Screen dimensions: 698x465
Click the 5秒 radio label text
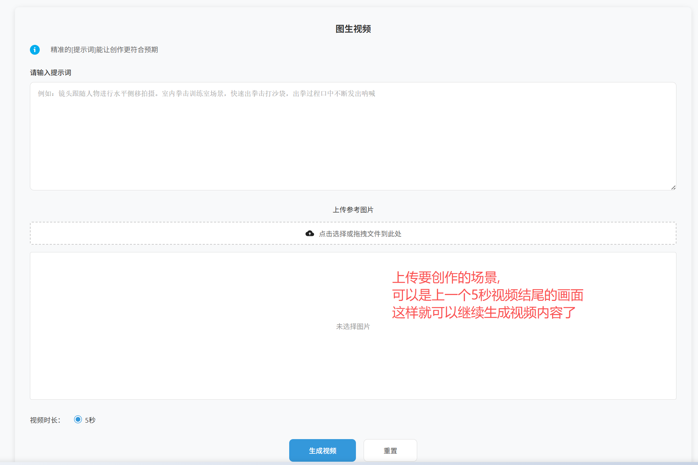coord(90,420)
